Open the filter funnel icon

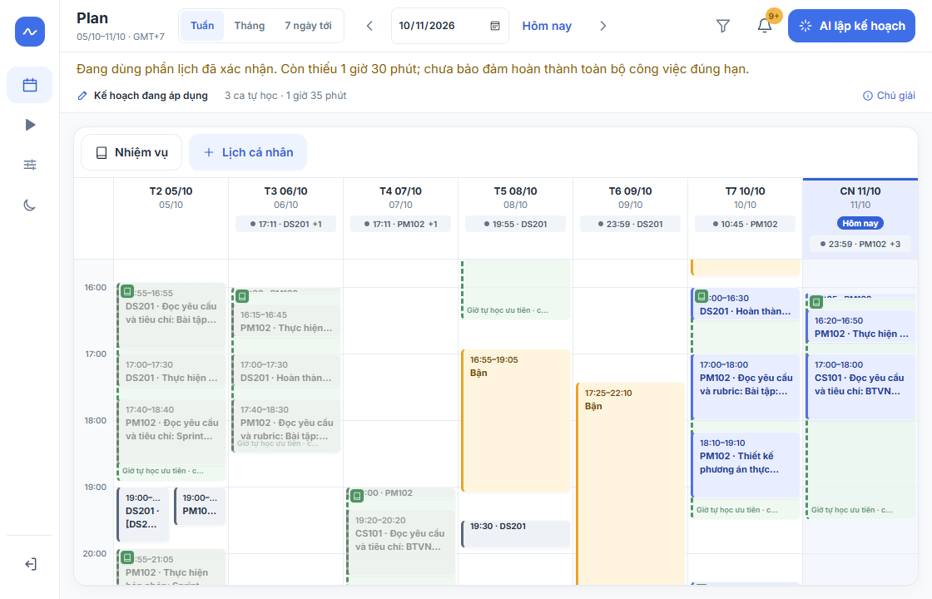[x=723, y=26]
